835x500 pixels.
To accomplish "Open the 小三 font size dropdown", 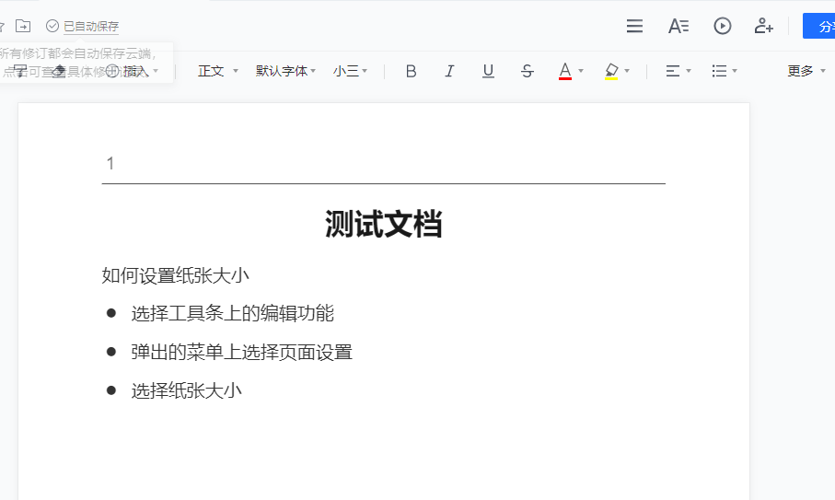I will [350, 71].
